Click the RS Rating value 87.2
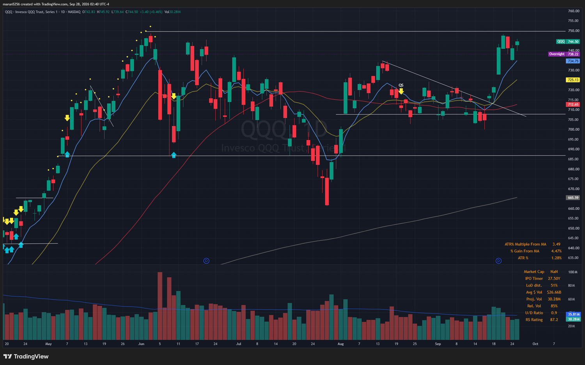 click(x=554, y=320)
